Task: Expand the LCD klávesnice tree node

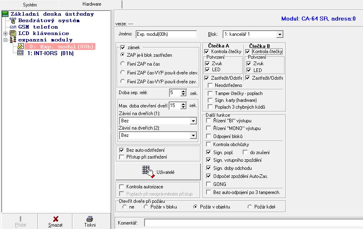Action: click(x=5, y=33)
